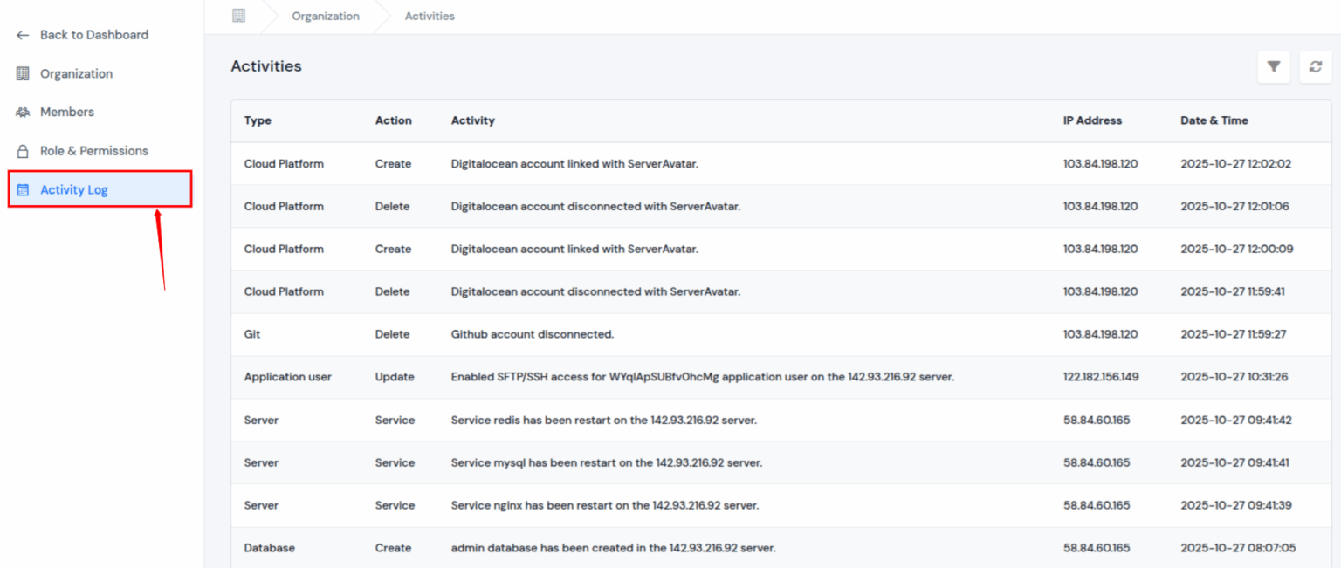Select the 11:59:41 Digitalocean account disconnected activity

(x=595, y=292)
